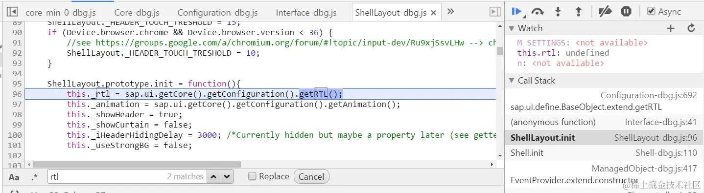Toggle case-sensitive search Aa
Image resolution: width=704 pixels, height=193 pixels.
tap(14, 177)
